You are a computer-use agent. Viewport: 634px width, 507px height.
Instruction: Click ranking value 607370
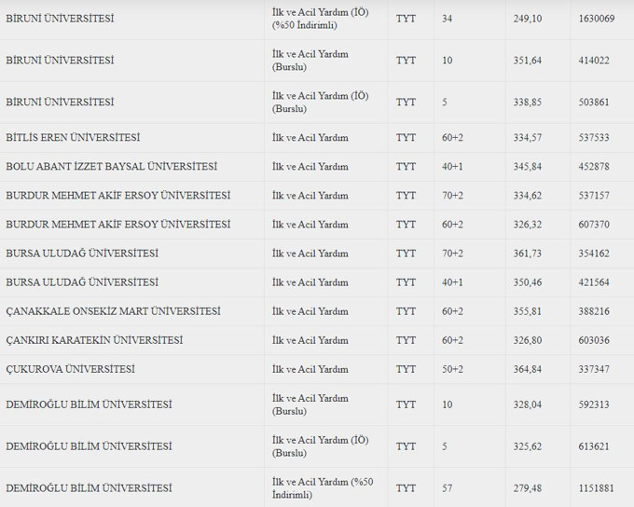click(594, 225)
